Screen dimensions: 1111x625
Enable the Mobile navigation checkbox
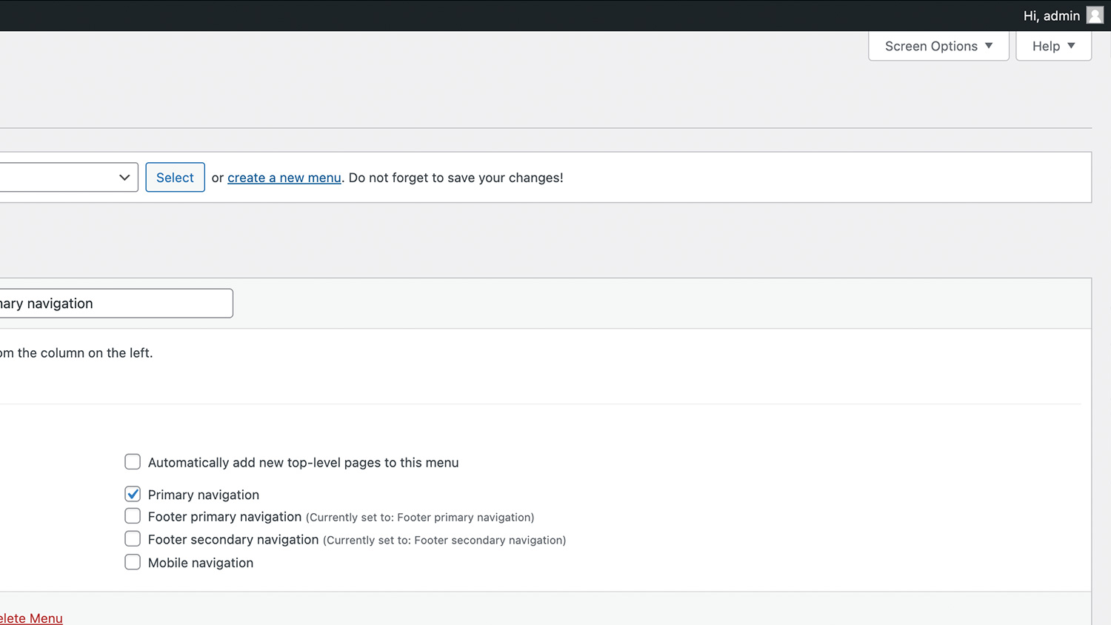133,562
